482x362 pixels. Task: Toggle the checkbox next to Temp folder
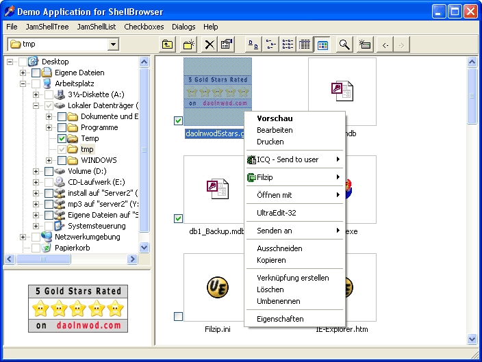[x=62, y=138]
